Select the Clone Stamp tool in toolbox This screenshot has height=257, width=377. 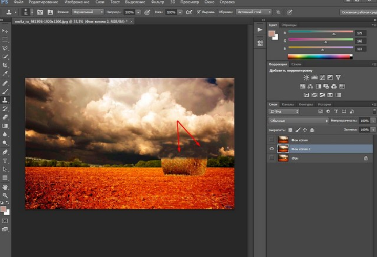pos(5,100)
